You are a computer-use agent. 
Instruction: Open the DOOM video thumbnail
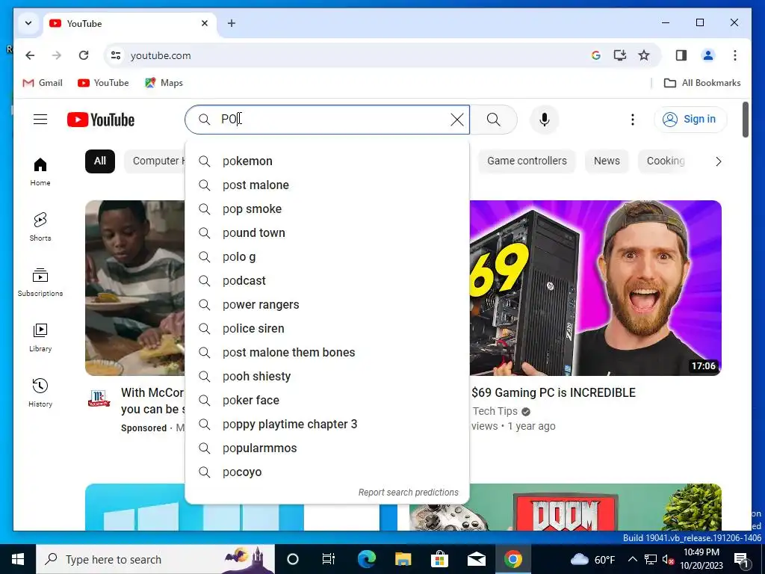point(566,507)
